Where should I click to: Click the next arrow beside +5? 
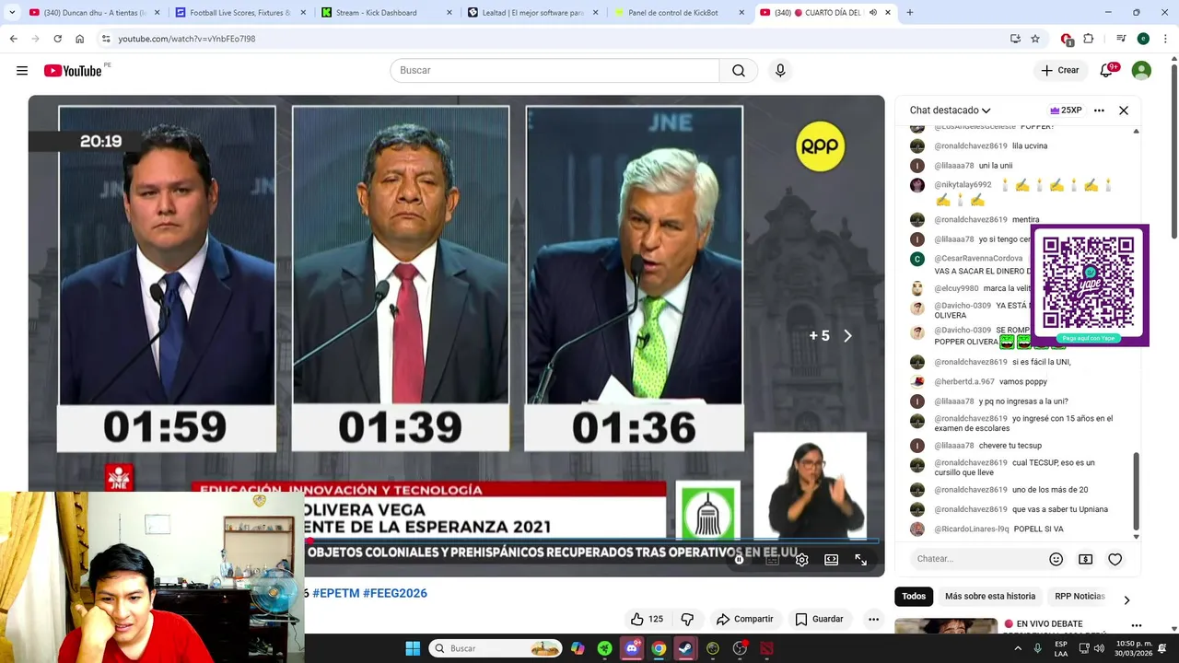(x=847, y=336)
